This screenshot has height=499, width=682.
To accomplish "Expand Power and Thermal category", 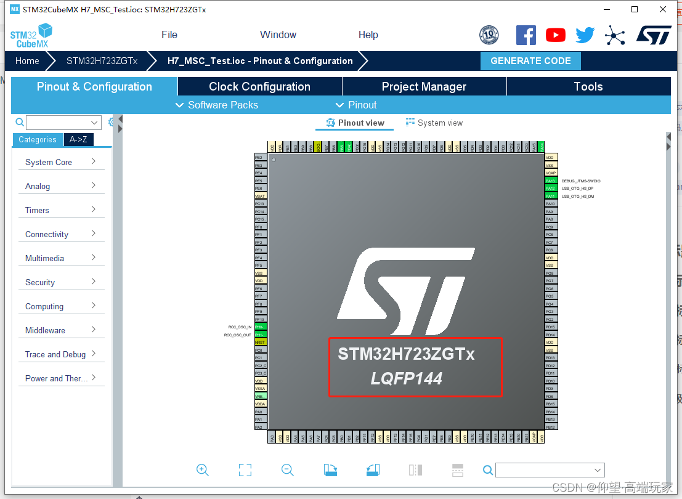I will (62, 378).
